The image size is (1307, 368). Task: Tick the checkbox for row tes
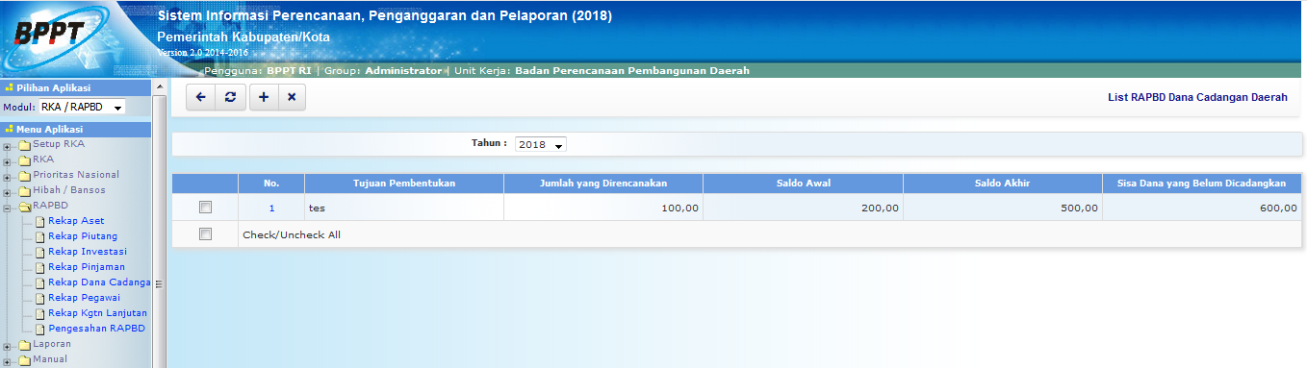click(205, 207)
